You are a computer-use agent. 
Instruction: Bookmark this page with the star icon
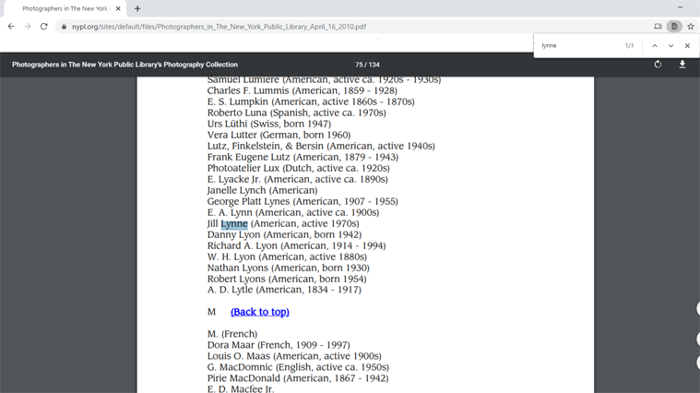(691, 27)
